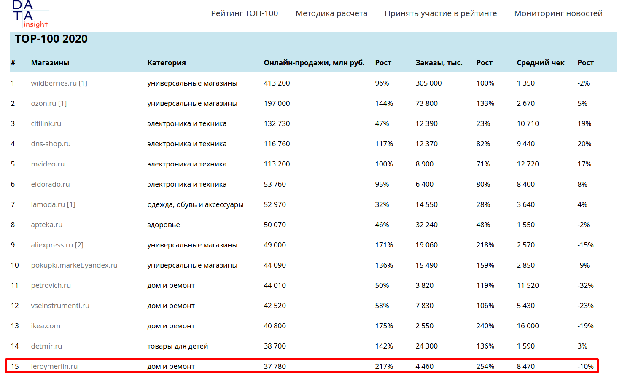The width and height of the screenshot is (622, 373).
Task: Click lamoda category одежда, обувь и аксессуары
Action: tap(195, 204)
